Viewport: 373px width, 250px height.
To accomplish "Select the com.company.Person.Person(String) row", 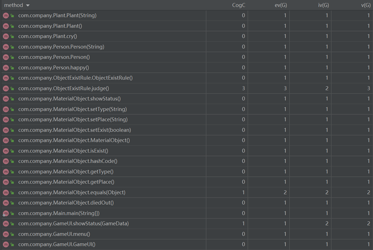I will coord(61,46).
